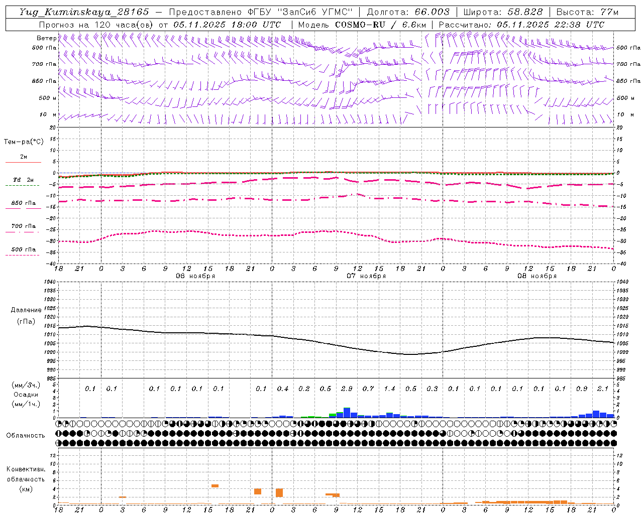Click the 700 гПа temperature legend entry

point(23,226)
